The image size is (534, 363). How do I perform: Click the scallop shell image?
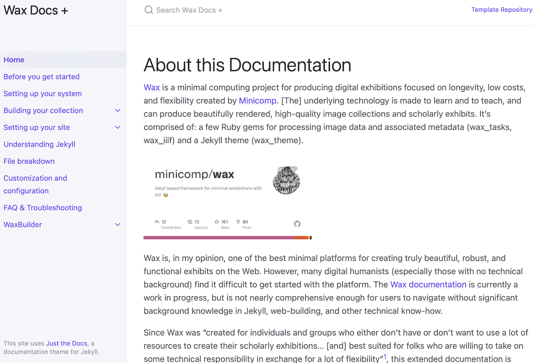(286, 180)
